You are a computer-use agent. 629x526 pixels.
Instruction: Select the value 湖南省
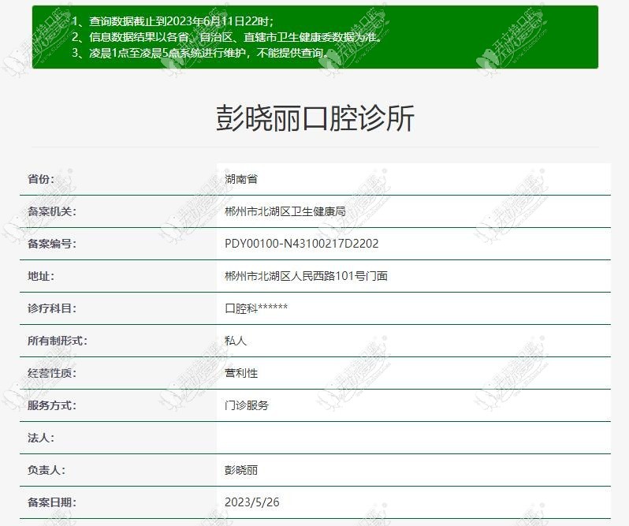(241, 179)
